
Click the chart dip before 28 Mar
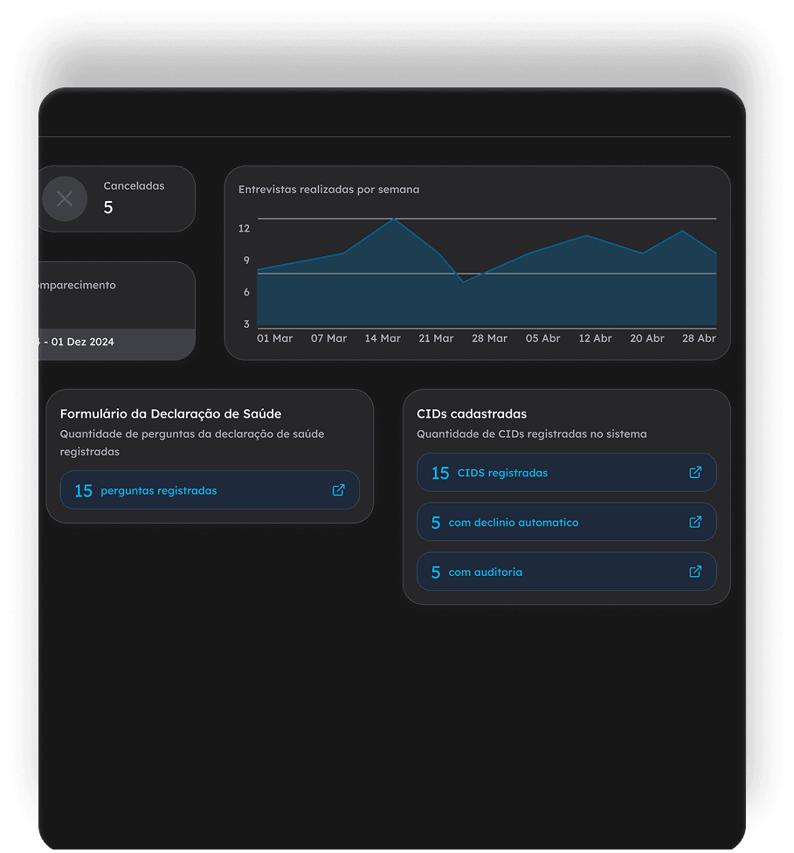coord(464,281)
